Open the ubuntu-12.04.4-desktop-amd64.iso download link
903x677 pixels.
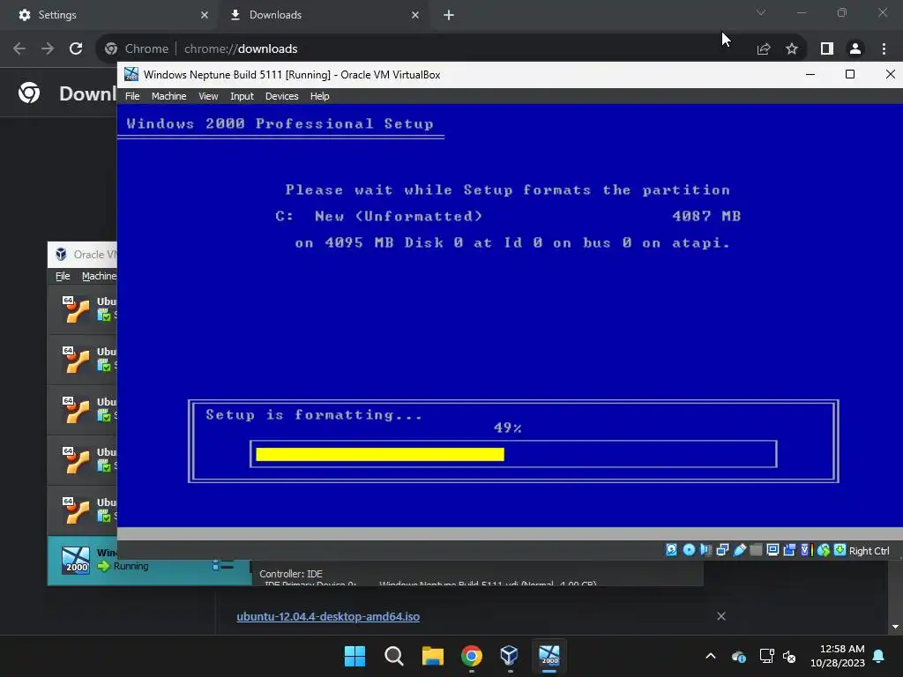click(328, 616)
